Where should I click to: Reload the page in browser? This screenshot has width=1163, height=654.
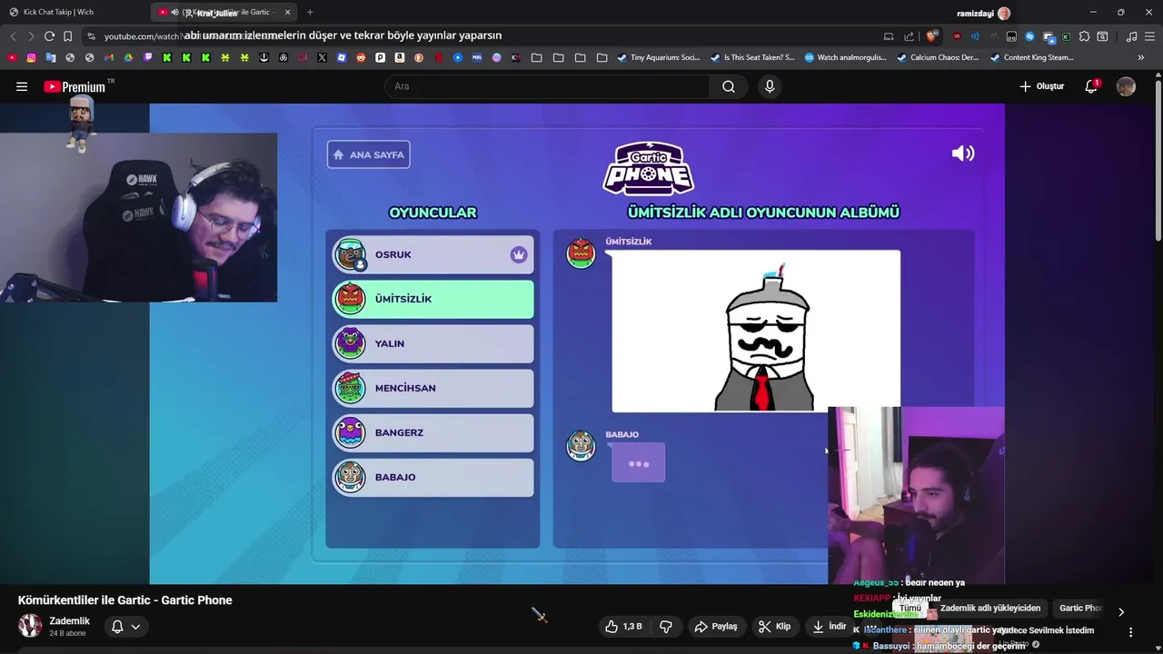[x=49, y=36]
